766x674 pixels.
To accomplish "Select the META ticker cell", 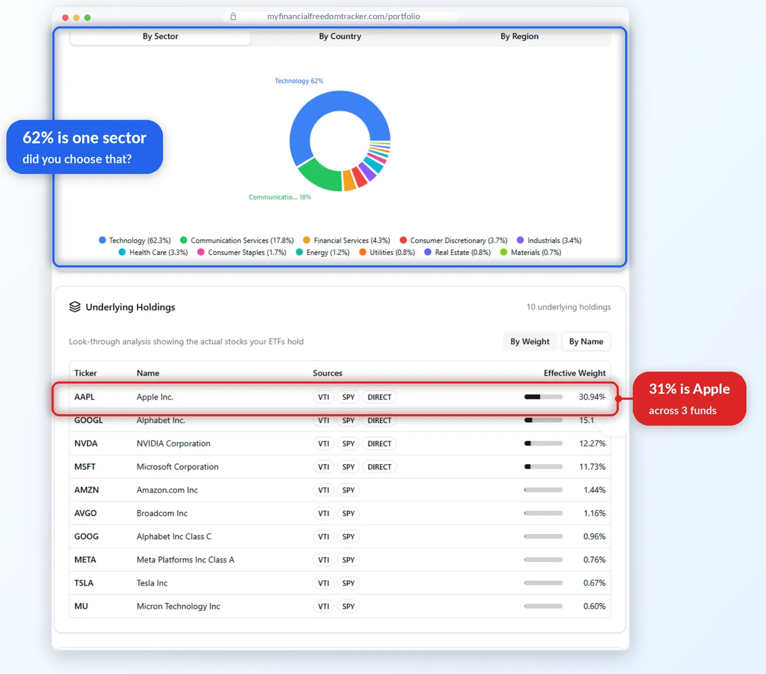I will coord(85,560).
